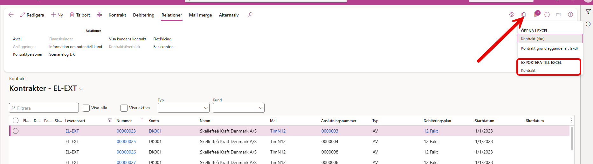Select row radio for contract 00000023

coord(16,131)
